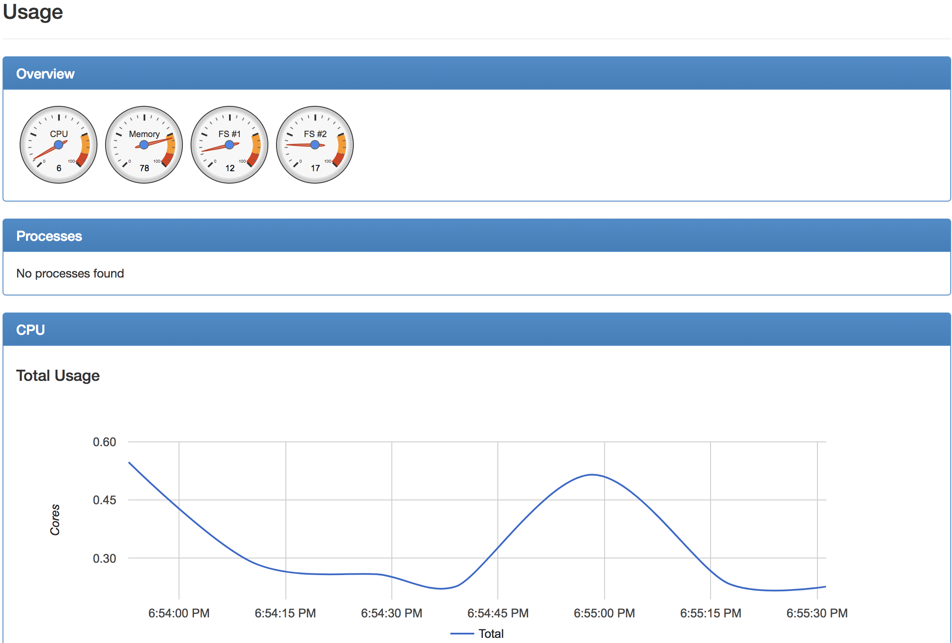The height and width of the screenshot is (643, 952).
Task: Click the Processes panel header
Action: (49, 236)
